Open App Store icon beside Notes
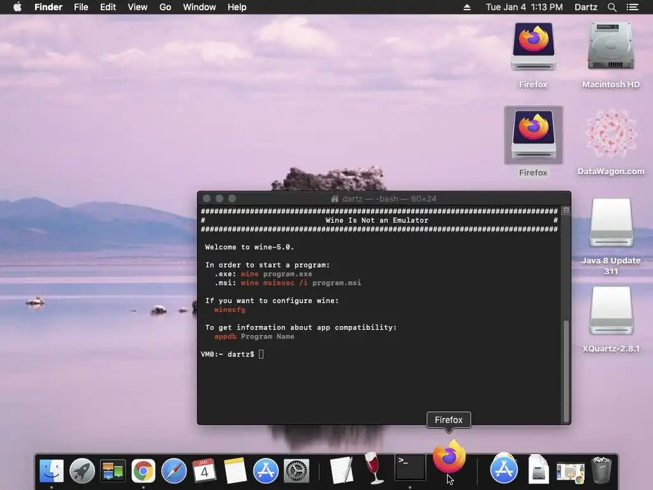This screenshot has height=490, width=653. click(x=266, y=471)
